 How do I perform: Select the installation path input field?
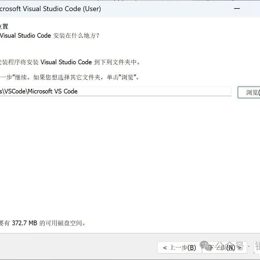(x=117, y=91)
